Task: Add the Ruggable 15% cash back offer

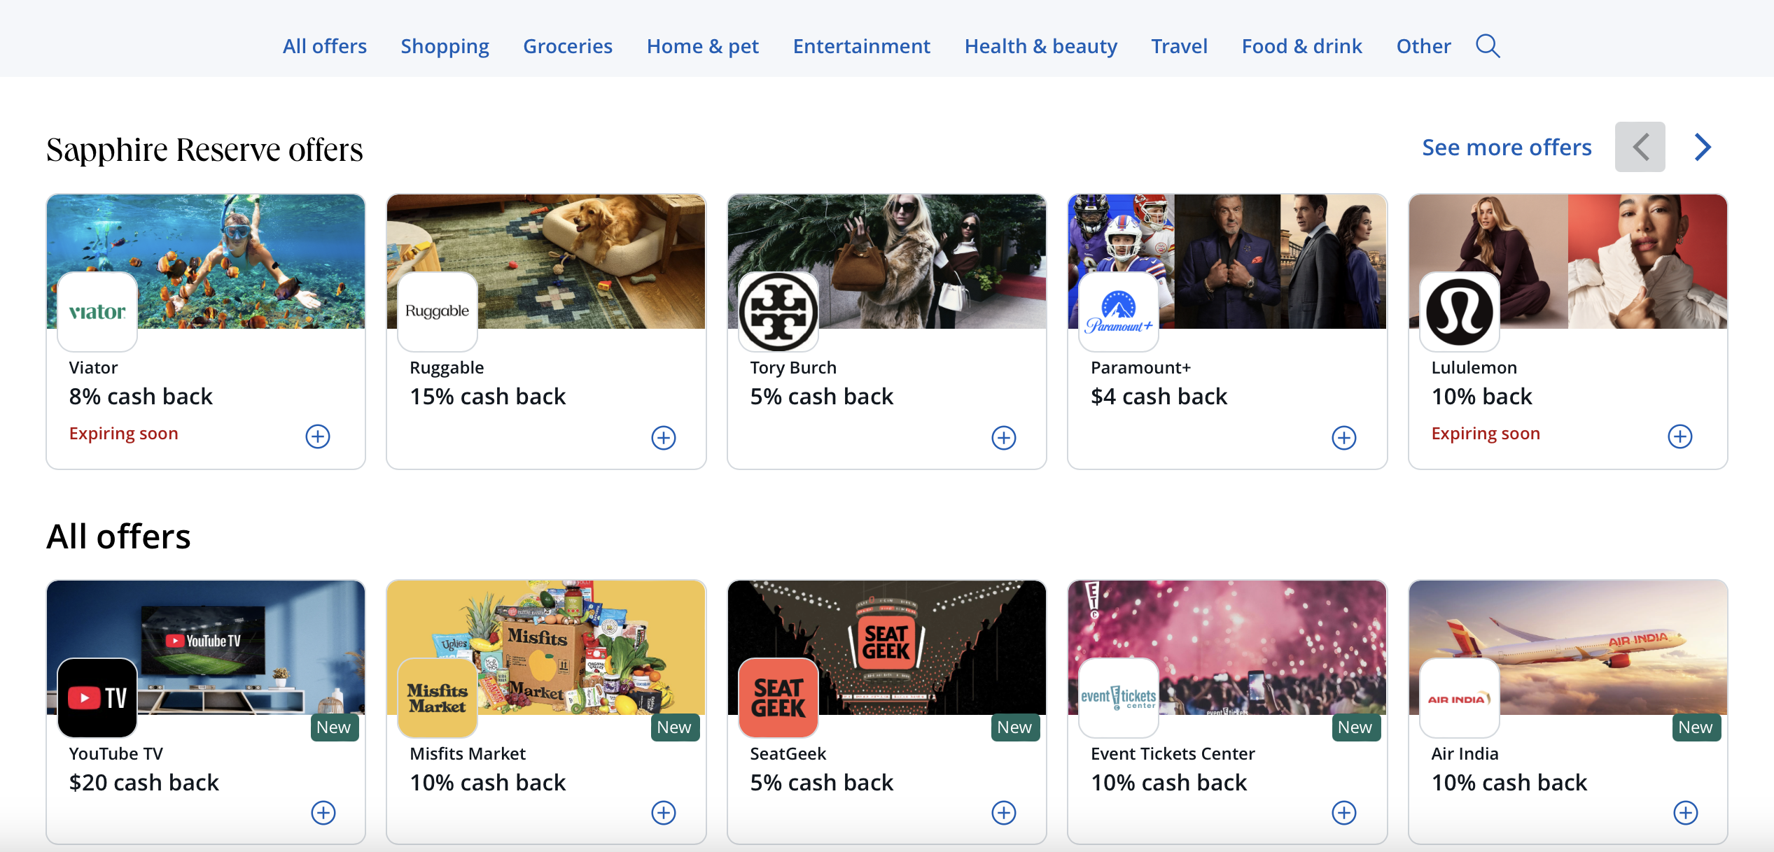Action: (664, 438)
